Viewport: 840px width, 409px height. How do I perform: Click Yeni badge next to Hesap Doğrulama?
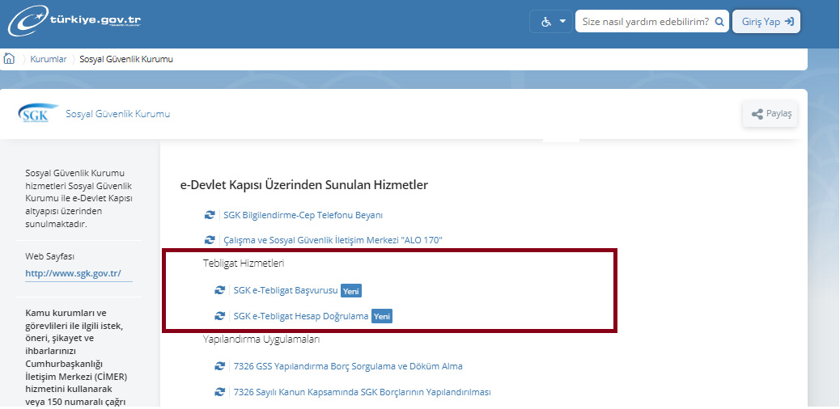click(x=382, y=316)
